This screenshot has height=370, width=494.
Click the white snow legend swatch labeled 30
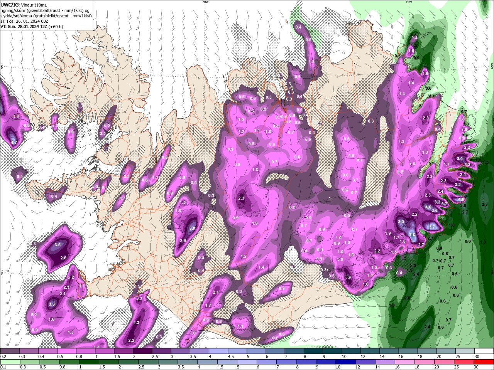tap(484, 351)
